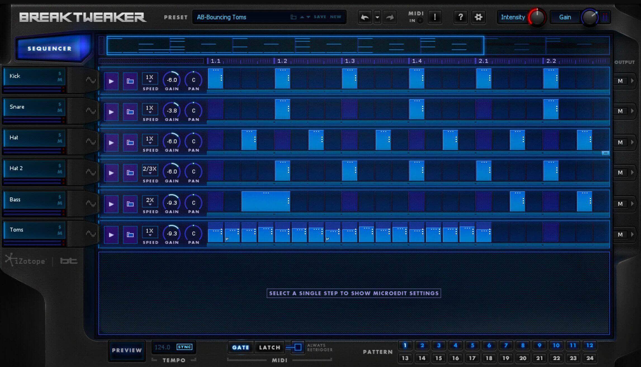Open Toms speed dropdown
This screenshot has width=641, height=367.
pos(150,232)
